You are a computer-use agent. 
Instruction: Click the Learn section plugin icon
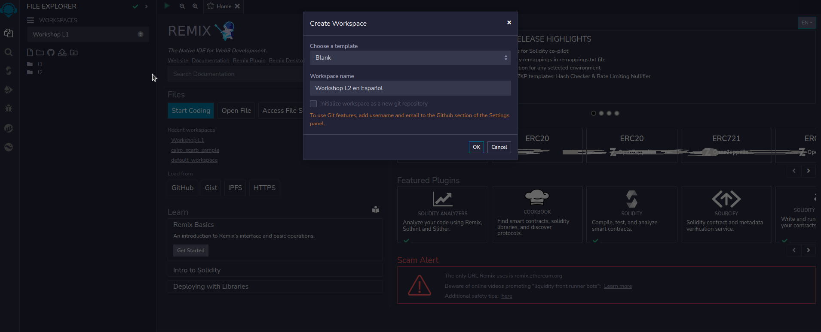[376, 209]
